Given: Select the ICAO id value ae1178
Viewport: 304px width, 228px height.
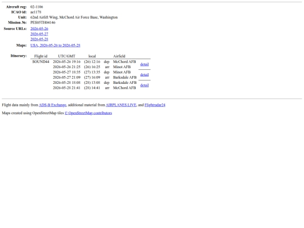Looking at the screenshot, I should [x=36, y=12].
